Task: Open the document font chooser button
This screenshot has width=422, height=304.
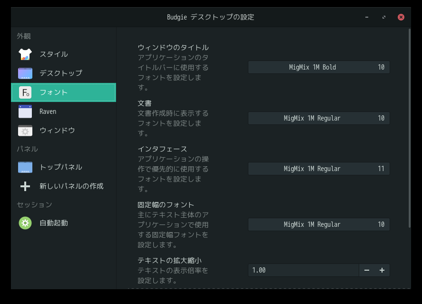Action: click(x=319, y=118)
